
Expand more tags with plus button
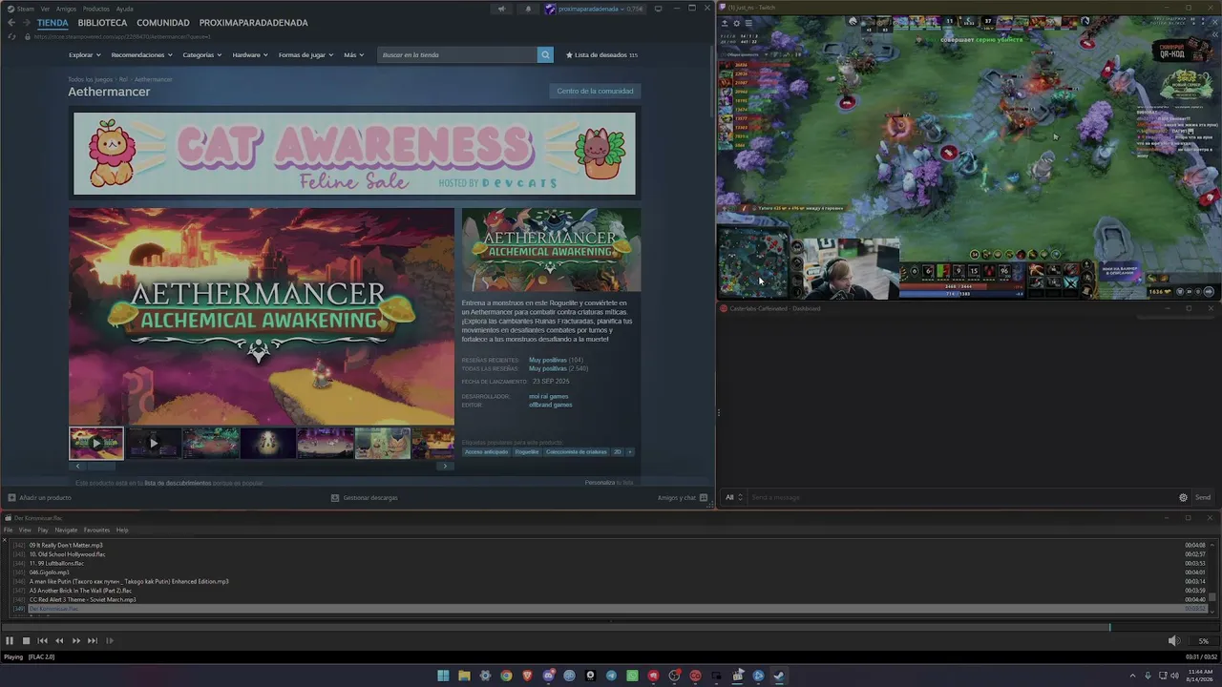629,452
